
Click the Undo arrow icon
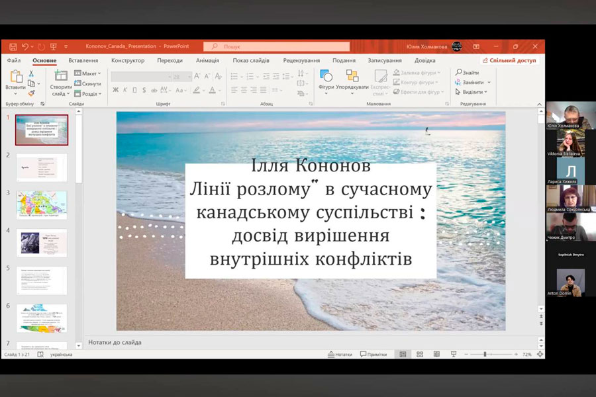point(25,46)
